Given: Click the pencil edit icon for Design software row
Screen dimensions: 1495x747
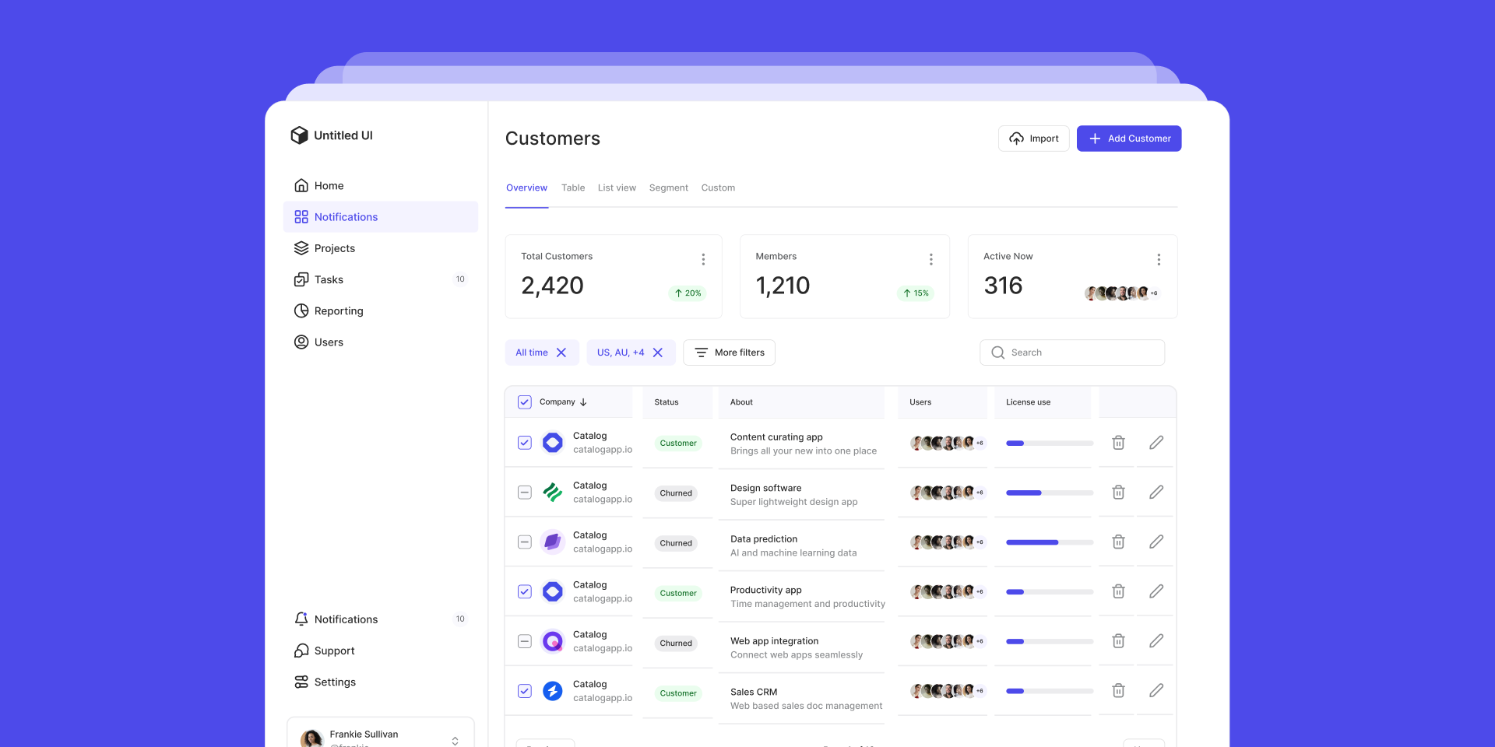Looking at the screenshot, I should coord(1156,492).
